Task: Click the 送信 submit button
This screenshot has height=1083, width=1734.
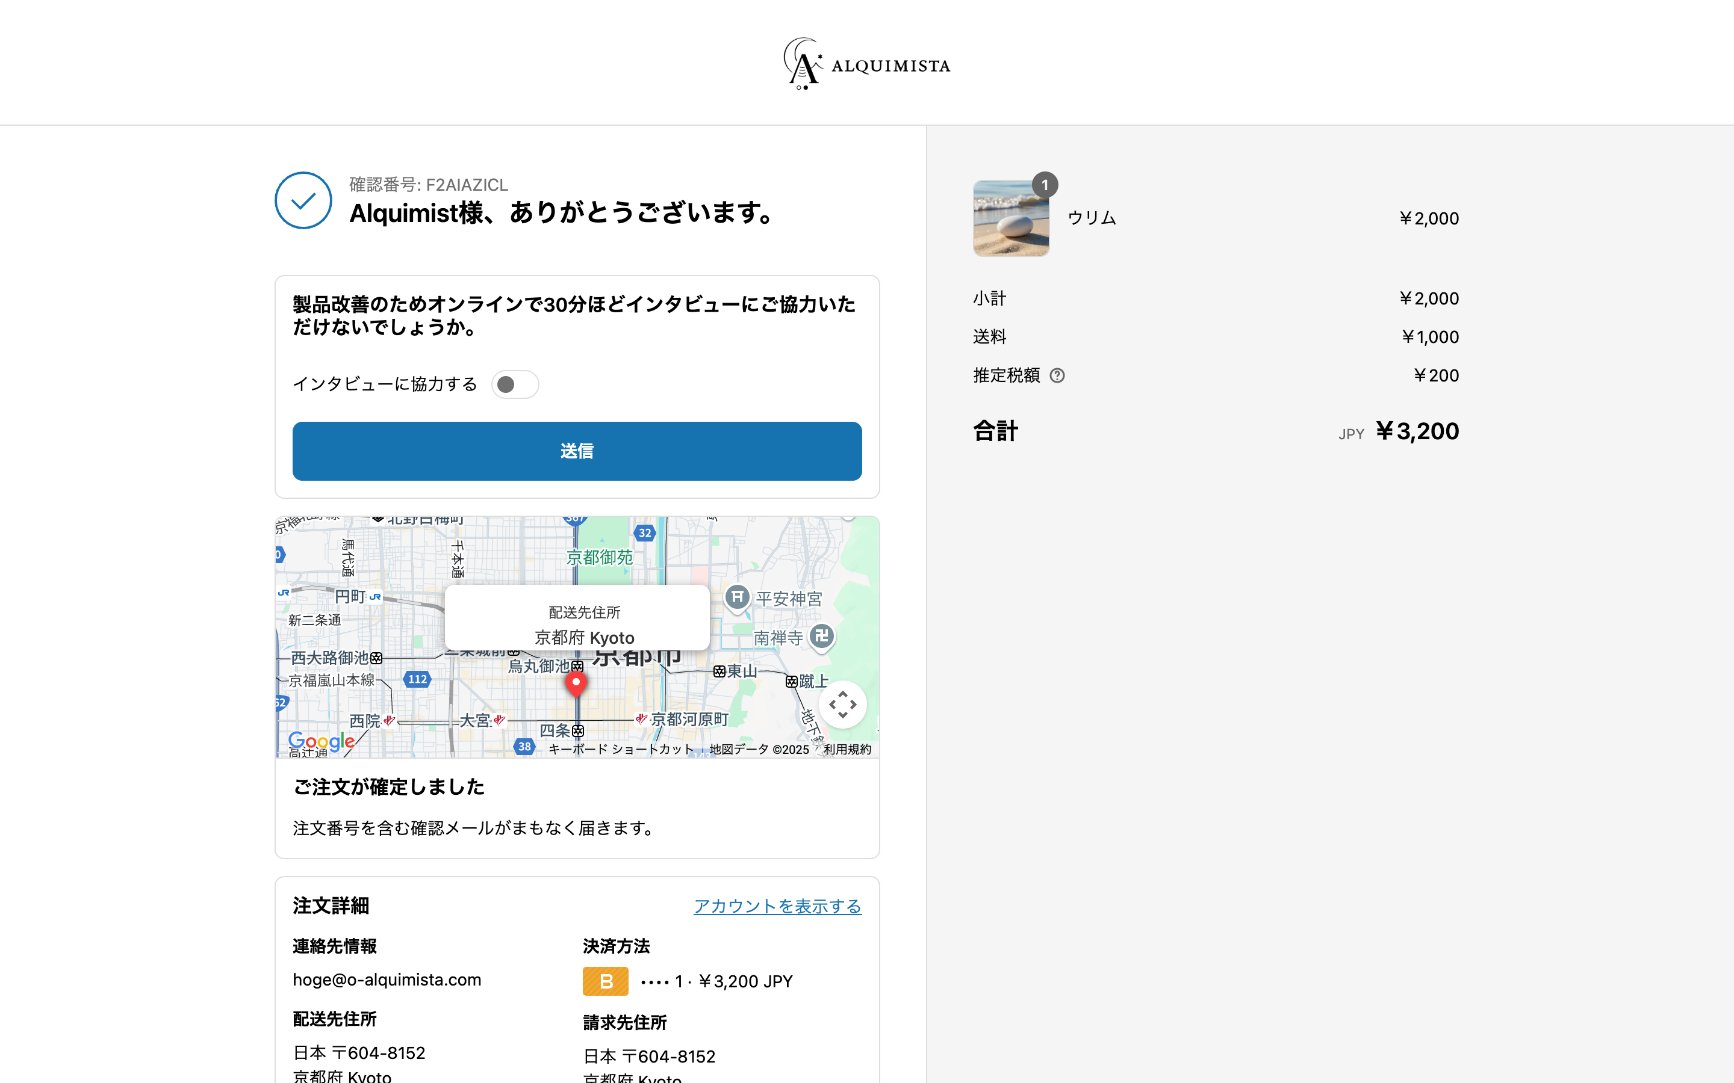Action: click(577, 451)
